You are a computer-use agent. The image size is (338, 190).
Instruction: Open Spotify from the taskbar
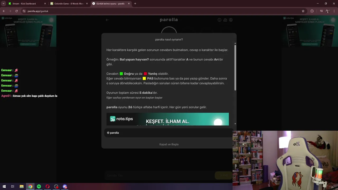tap(39, 187)
